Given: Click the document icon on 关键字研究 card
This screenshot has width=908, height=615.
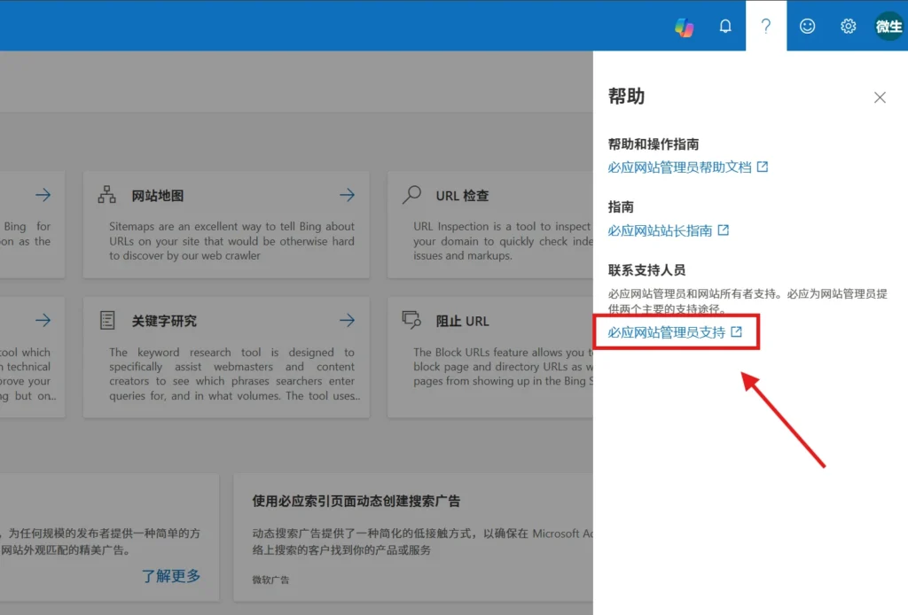Looking at the screenshot, I should pyautogui.click(x=108, y=320).
